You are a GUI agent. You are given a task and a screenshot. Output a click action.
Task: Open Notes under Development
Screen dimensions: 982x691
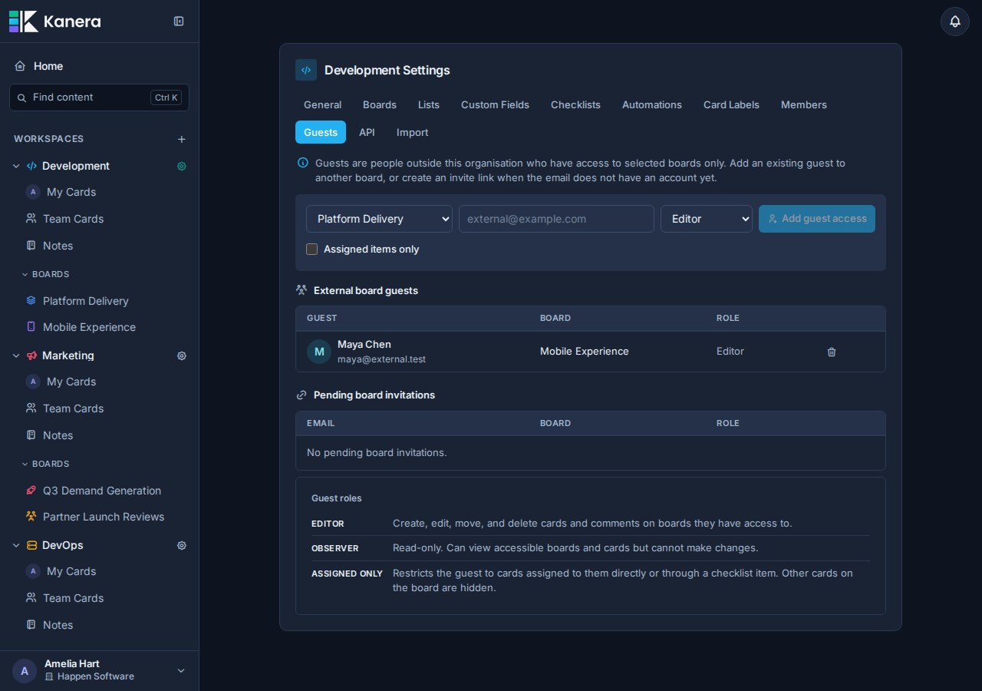click(58, 246)
